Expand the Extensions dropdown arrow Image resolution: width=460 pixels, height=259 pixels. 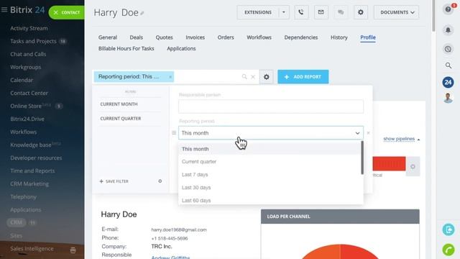click(x=284, y=12)
